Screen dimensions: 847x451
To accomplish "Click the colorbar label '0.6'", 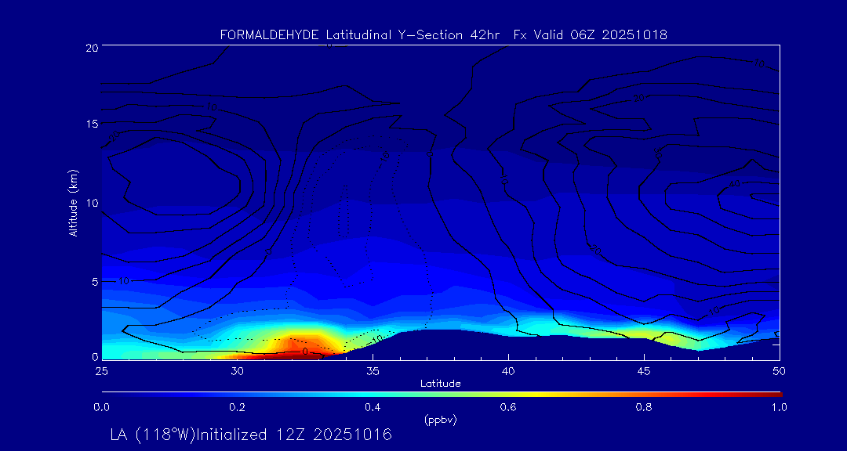I will pyautogui.click(x=508, y=407).
